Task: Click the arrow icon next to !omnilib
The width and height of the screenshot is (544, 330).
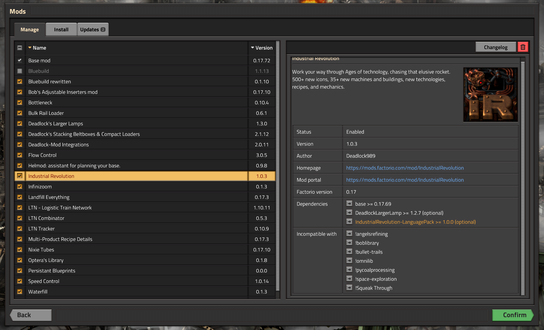Action: [x=349, y=261]
